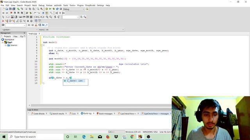Start debugging with the red arrow icon
250x140 pixels.
click(3, 21)
